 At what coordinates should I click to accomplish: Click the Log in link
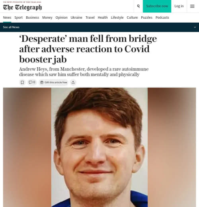179,6
